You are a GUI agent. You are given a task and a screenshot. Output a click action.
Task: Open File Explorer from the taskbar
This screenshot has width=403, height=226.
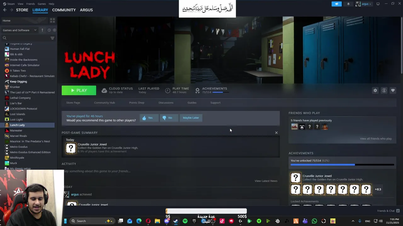coord(157,221)
